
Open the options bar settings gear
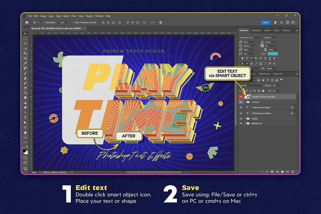(x=160, y=23)
